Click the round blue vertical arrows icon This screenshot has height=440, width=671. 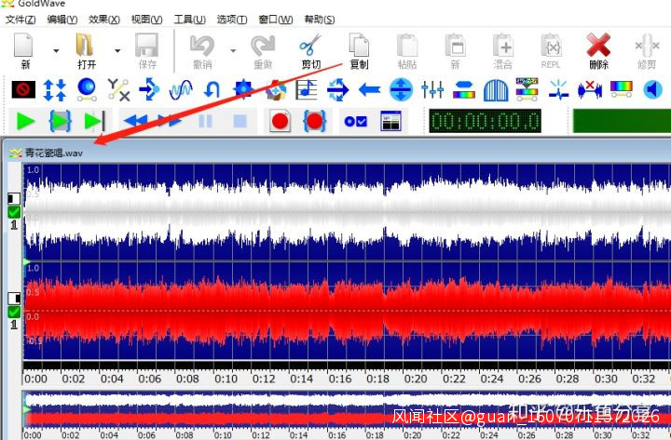(x=401, y=89)
